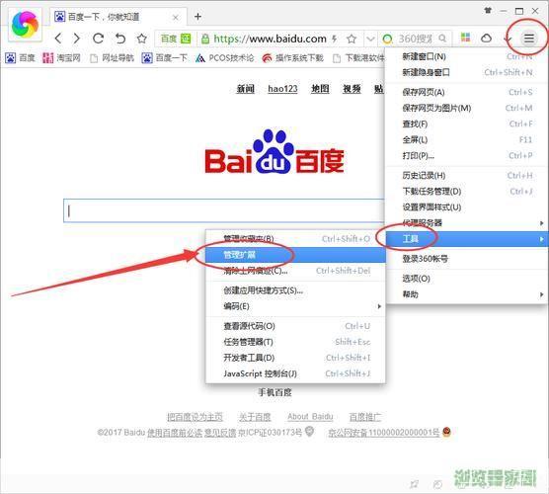Expand the 编码(E) submenu

click(x=295, y=306)
